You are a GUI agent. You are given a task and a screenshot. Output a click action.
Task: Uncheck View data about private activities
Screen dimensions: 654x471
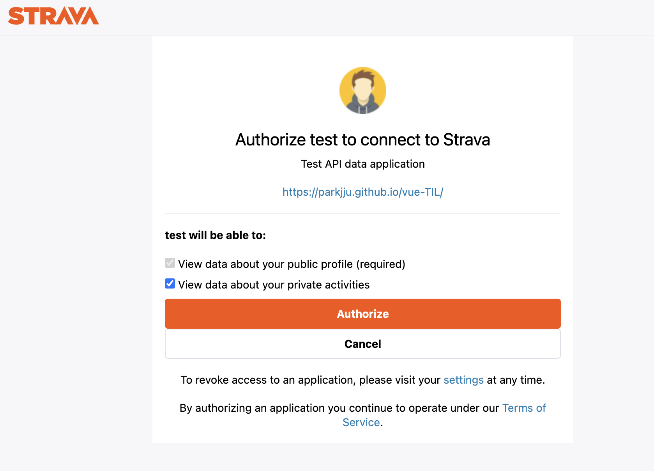tap(170, 283)
